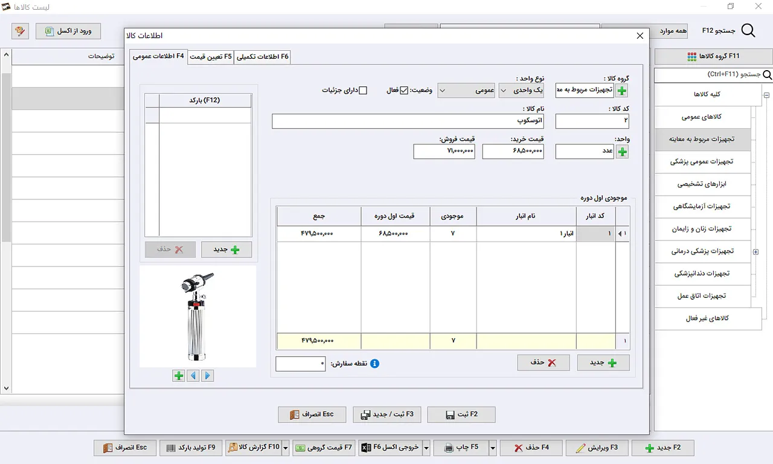Click F3 ثبت / جدید button
Image resolution: width=773 pixels, height=464 pixels.
pyautogui.click(x=386, y=414)
